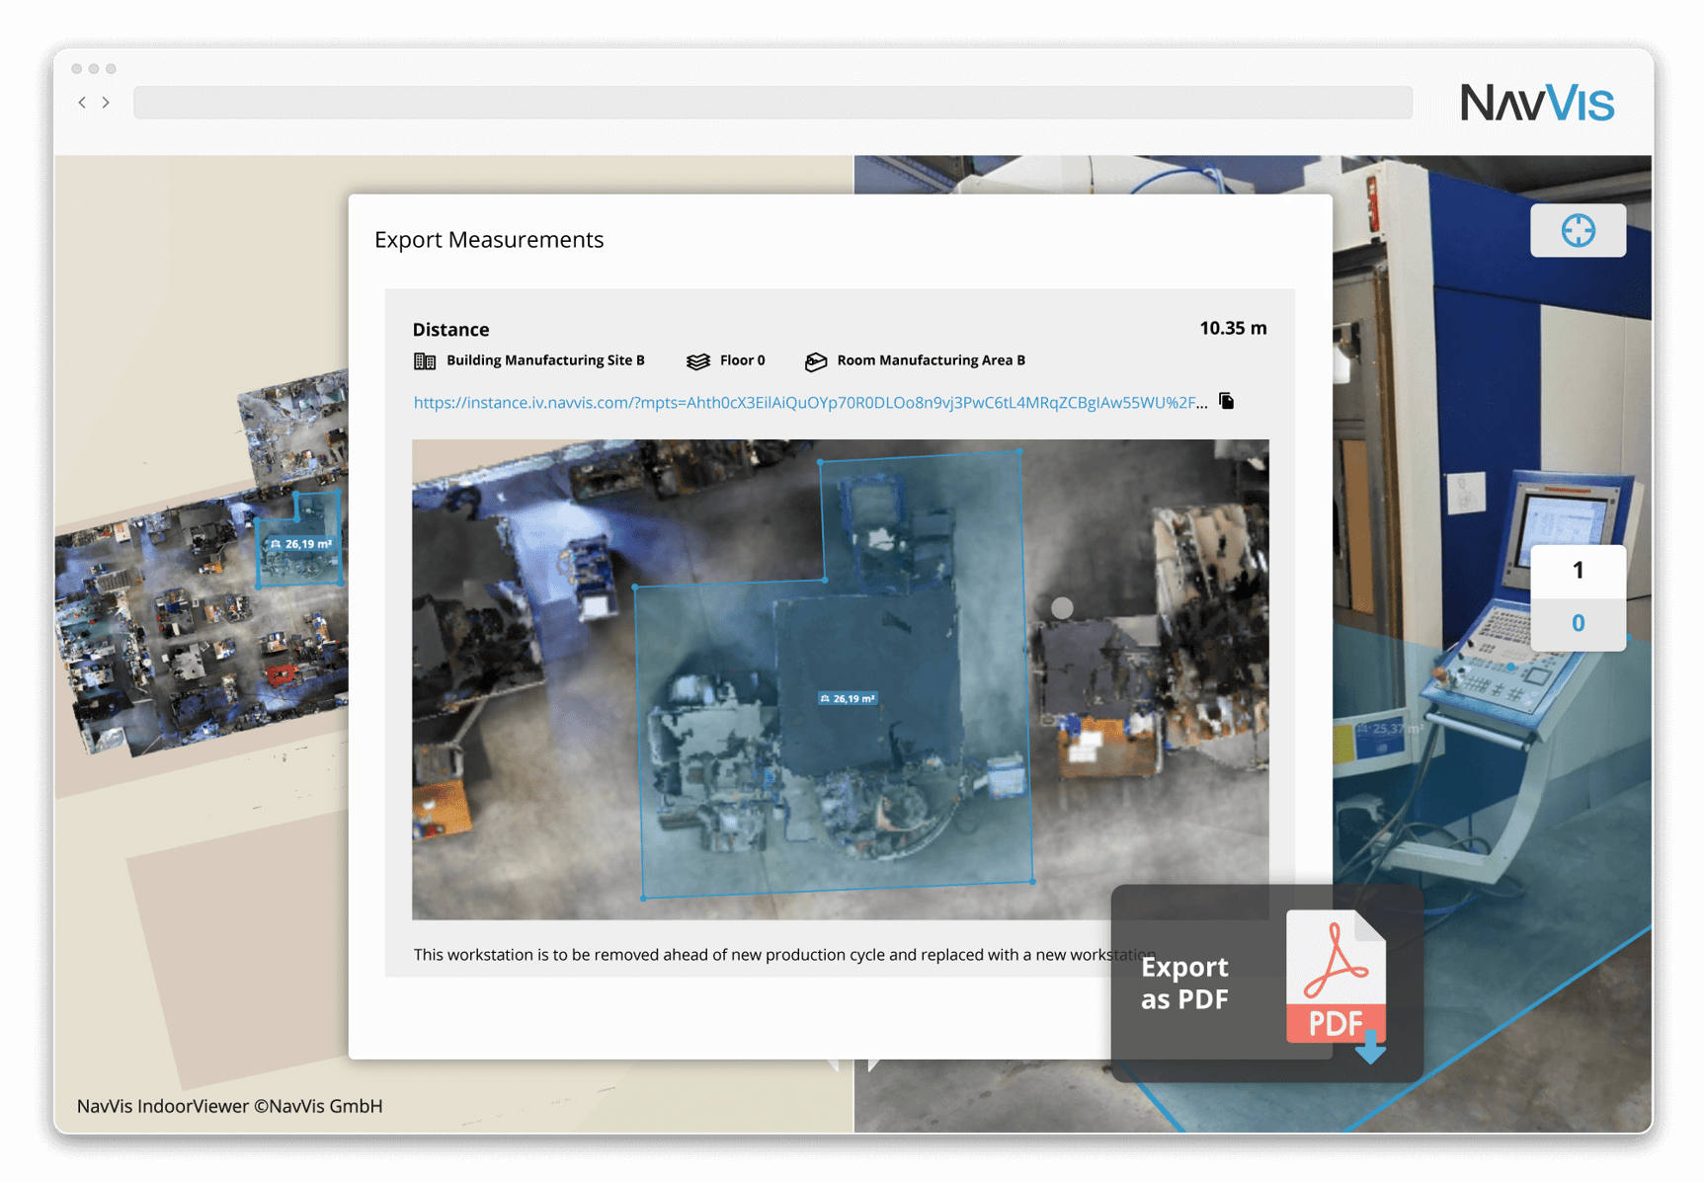Click the building icon beside Manufacturing Site B
The height and width of the screenshot is (1182, 1704).
tap(425, 360)
